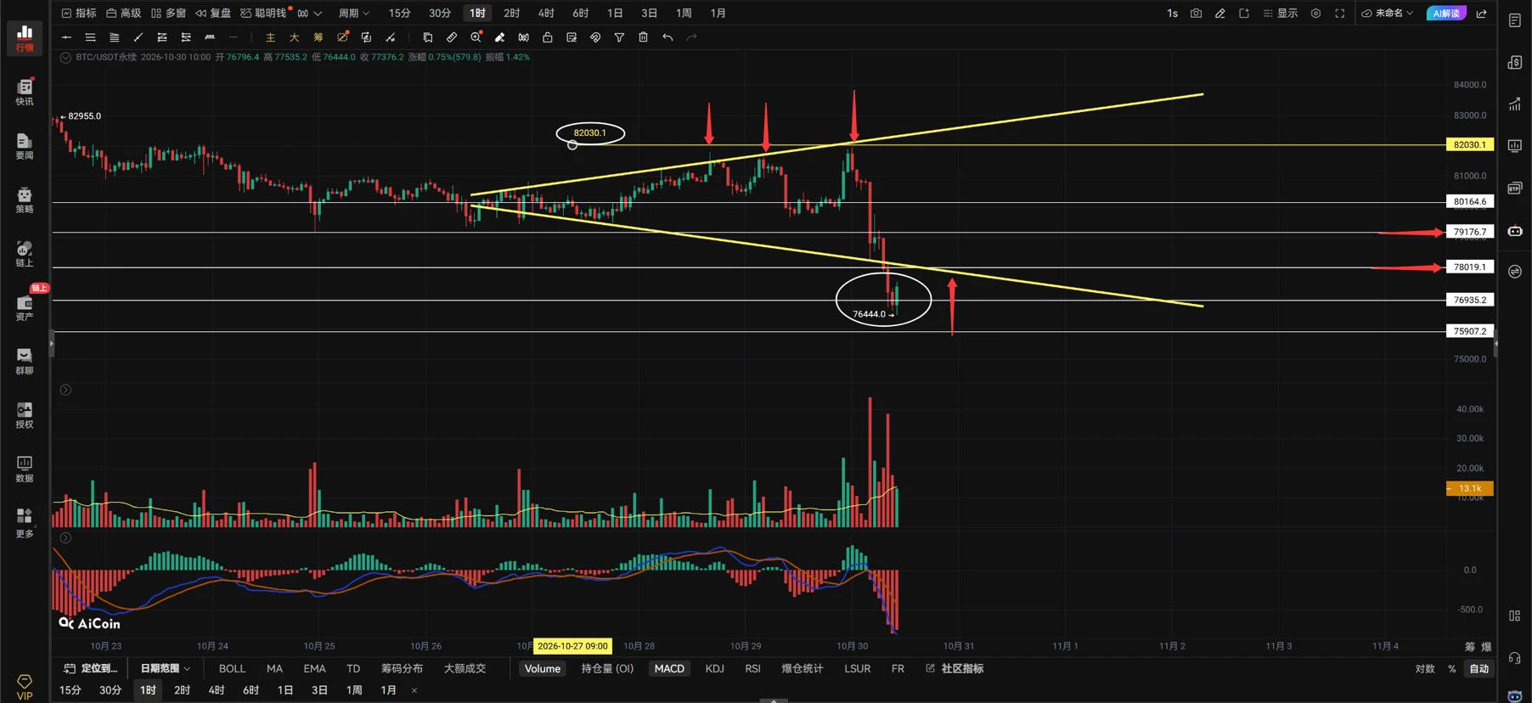Open the 策略 strategy sidebar panel

coord(25,200)
